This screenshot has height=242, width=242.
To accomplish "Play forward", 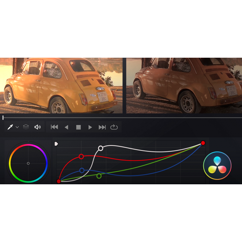I will tap(90, 127).
